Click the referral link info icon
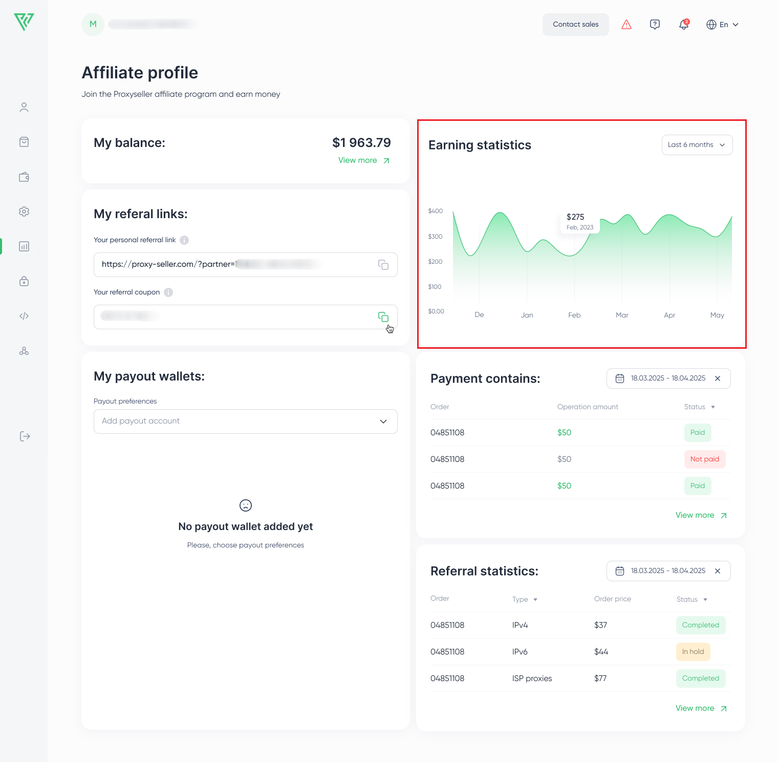Image resolution: width=778 pixels, height=762 pixels. tap(184, 240)
